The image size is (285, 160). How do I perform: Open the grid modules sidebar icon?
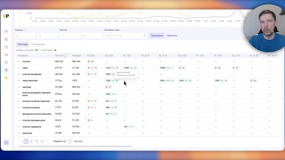(x=6, y=39)
